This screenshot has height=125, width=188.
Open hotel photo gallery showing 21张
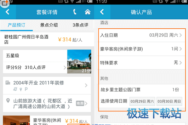pos(79,61)
